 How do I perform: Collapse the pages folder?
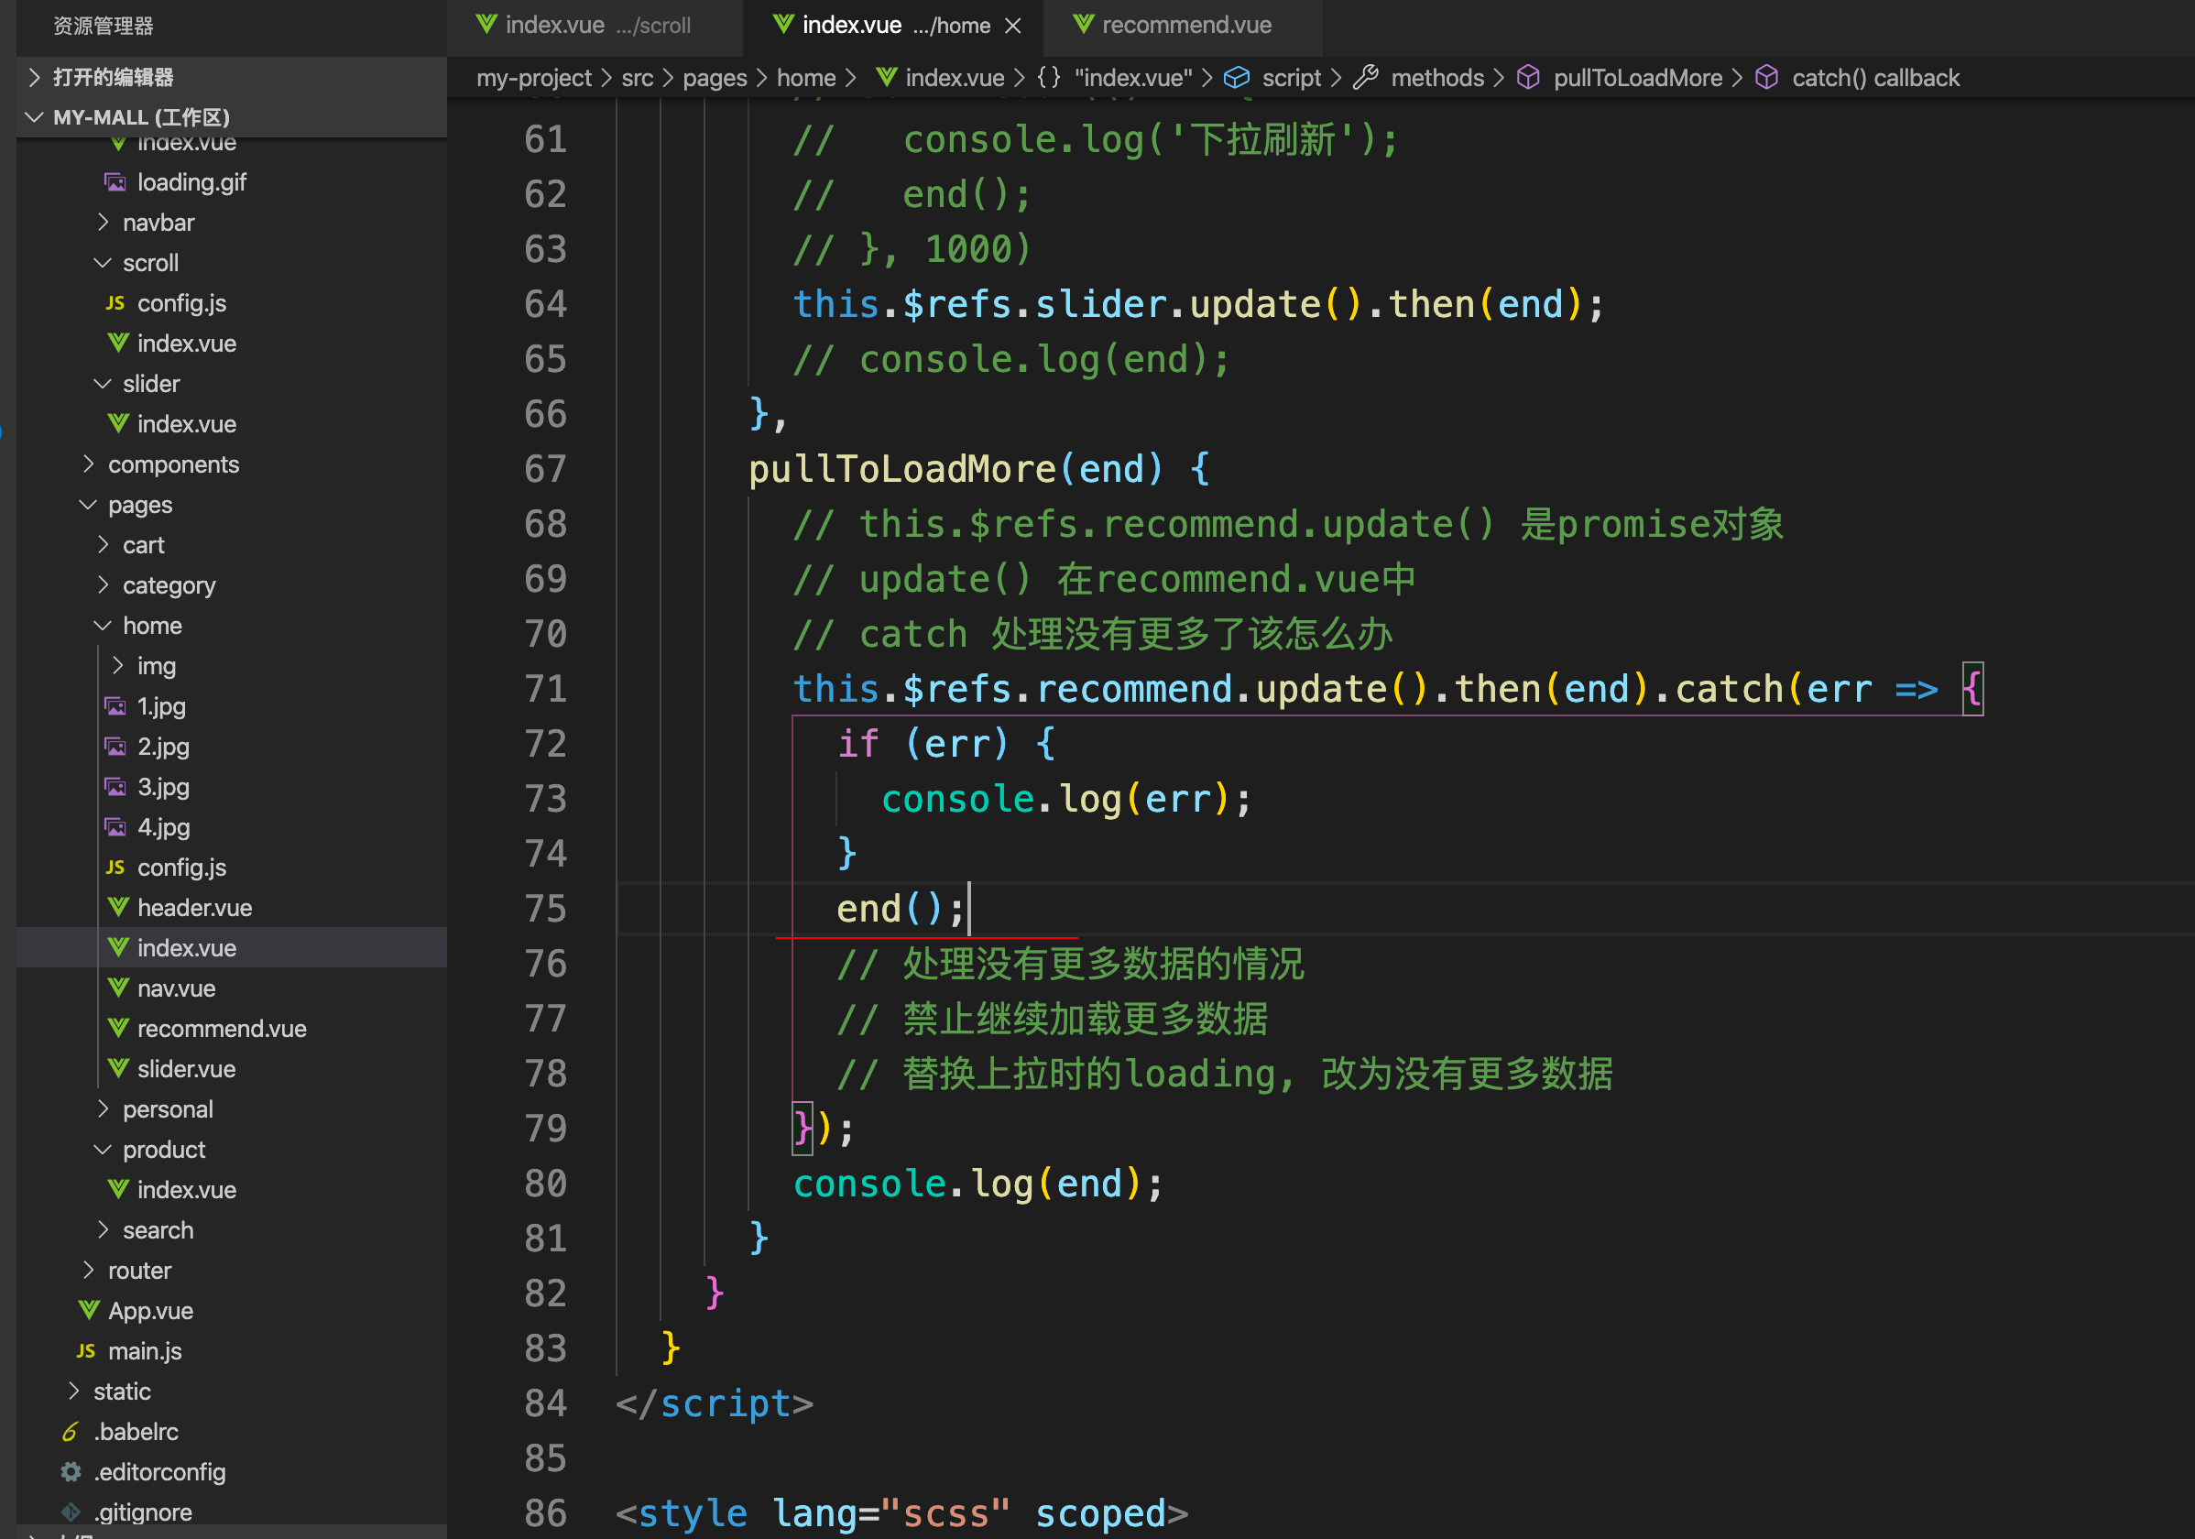pos(89,505)
